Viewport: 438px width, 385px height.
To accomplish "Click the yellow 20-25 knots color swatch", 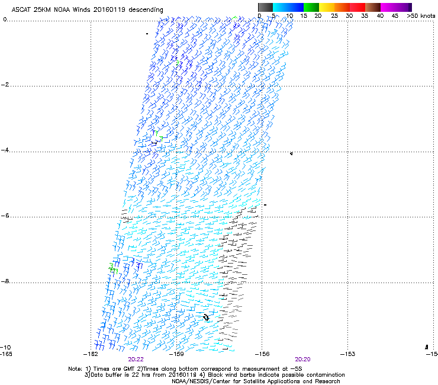I will point(327,7).
